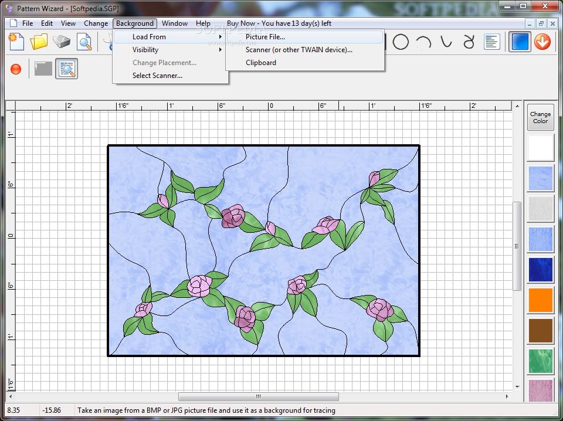Click the scroll right arrow of the canvas
Screen dimensions: 563x421
tap(507, 396)
